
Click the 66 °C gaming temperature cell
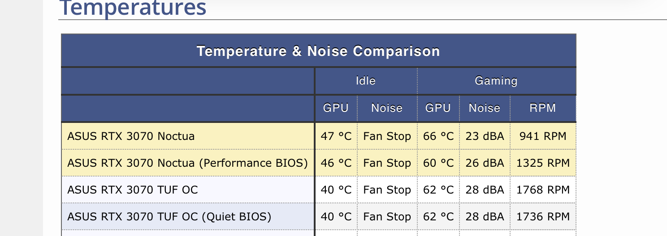(x=438, y=136)
